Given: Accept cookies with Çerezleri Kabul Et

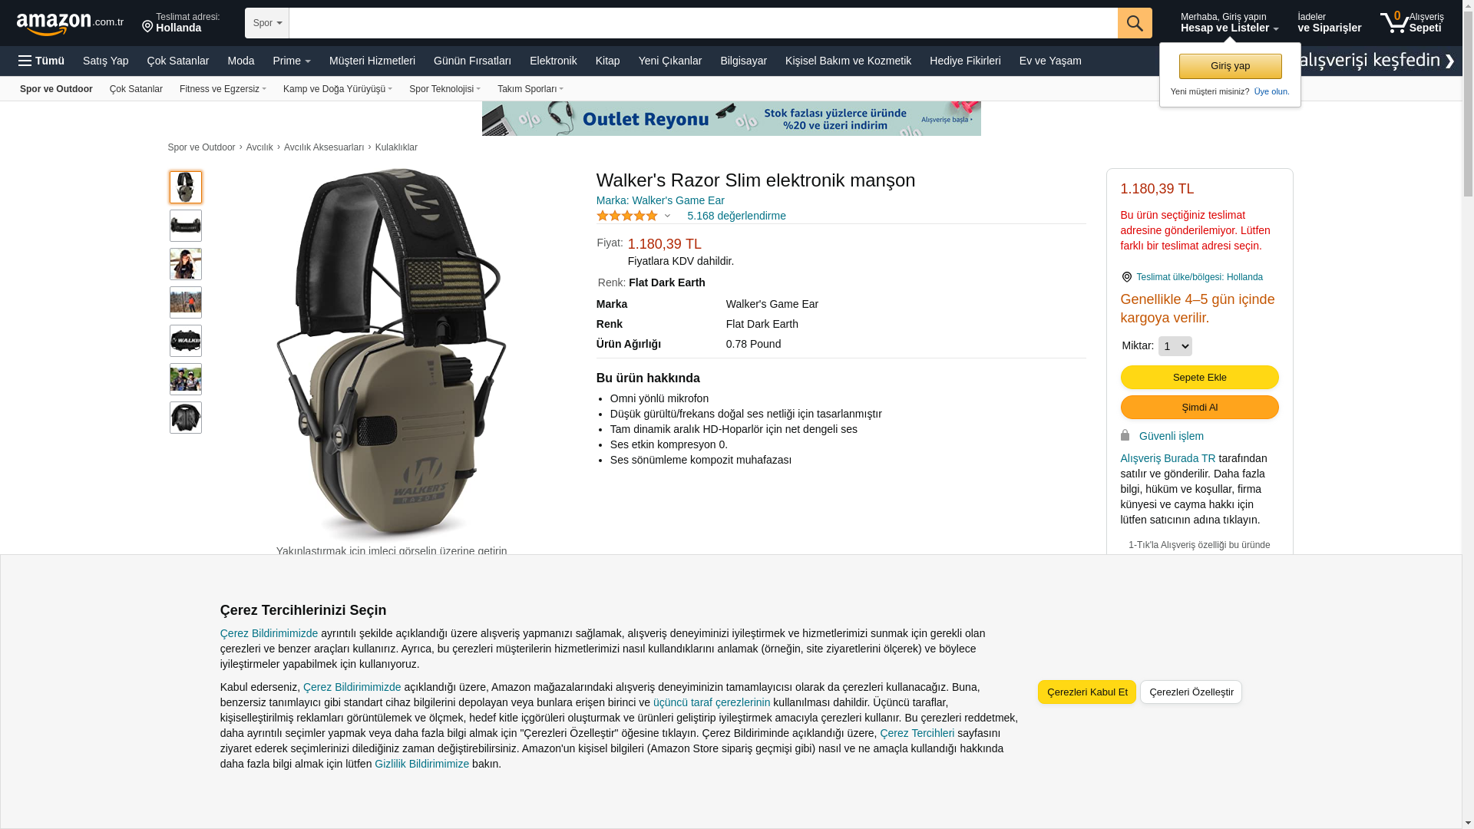Looking at the screenshot, I should 1086,692.
